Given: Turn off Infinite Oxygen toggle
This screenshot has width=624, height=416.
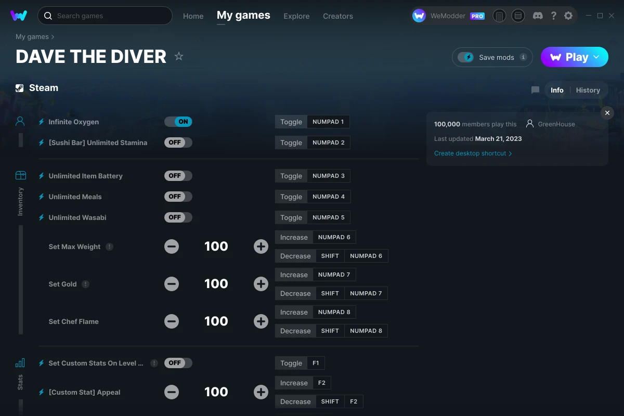Looking at the screenshot, I should (178, 122).
